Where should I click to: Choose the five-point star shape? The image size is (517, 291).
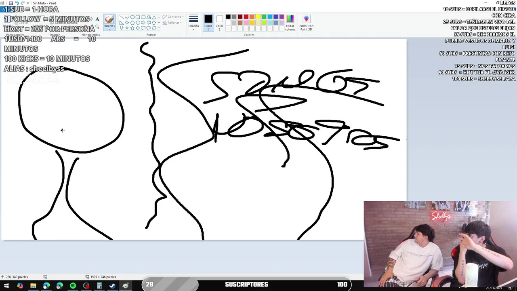coord(132,28)
